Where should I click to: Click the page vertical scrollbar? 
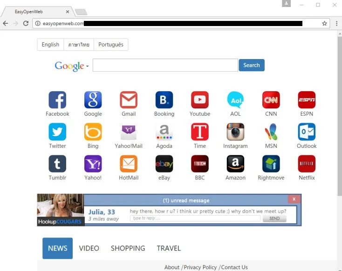tap(339, 117)
